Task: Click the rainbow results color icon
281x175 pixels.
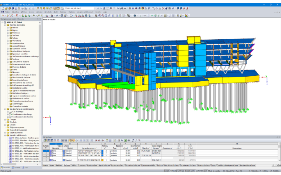Action: click(187, 16)
